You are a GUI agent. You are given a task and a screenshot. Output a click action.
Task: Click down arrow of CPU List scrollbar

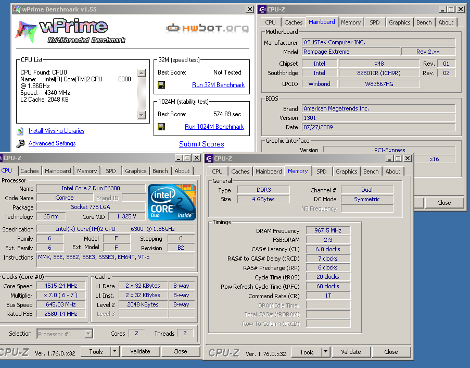point(142,115)
